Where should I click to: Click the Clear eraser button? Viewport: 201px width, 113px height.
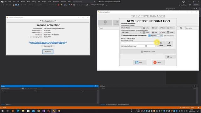(169, 44)
